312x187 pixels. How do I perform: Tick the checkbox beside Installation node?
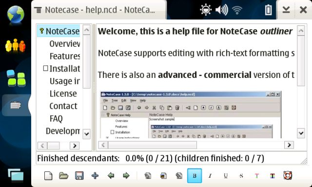pos(45,68)
